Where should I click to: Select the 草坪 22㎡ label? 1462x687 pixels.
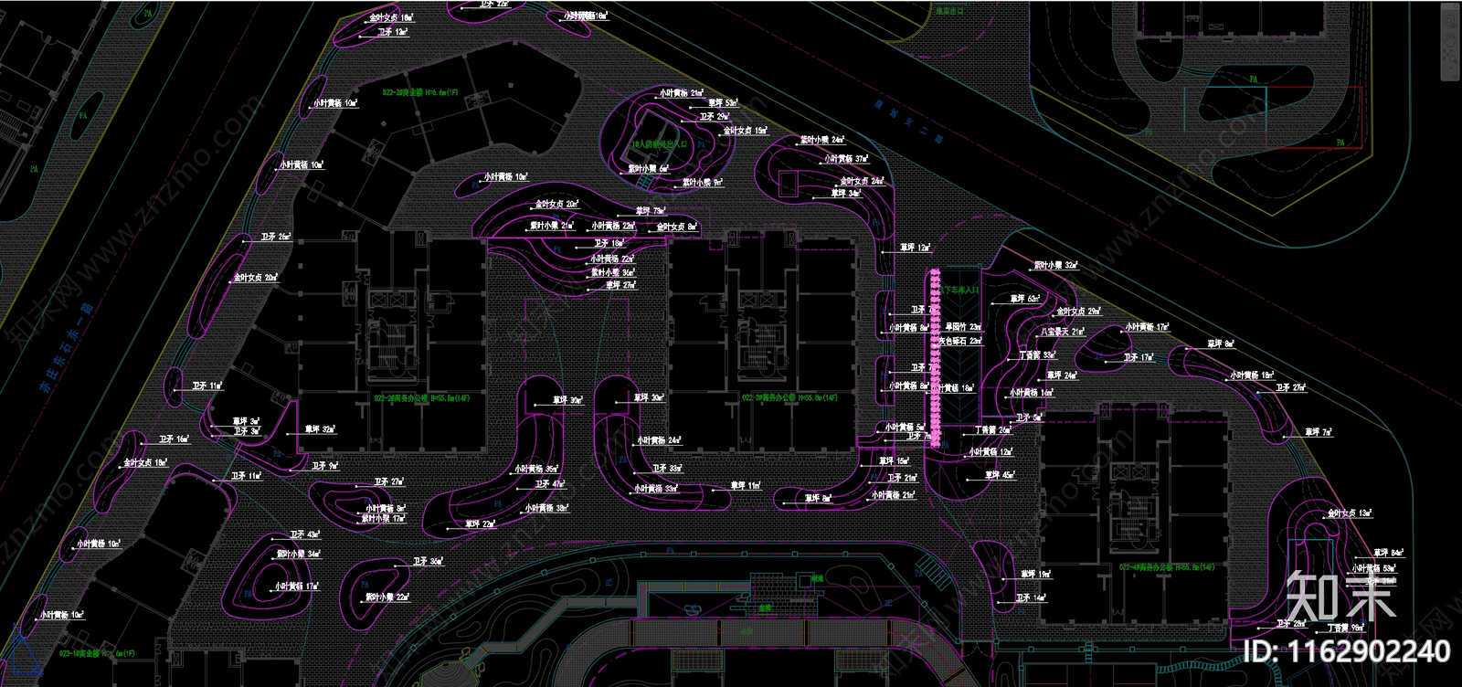point(480,524)
